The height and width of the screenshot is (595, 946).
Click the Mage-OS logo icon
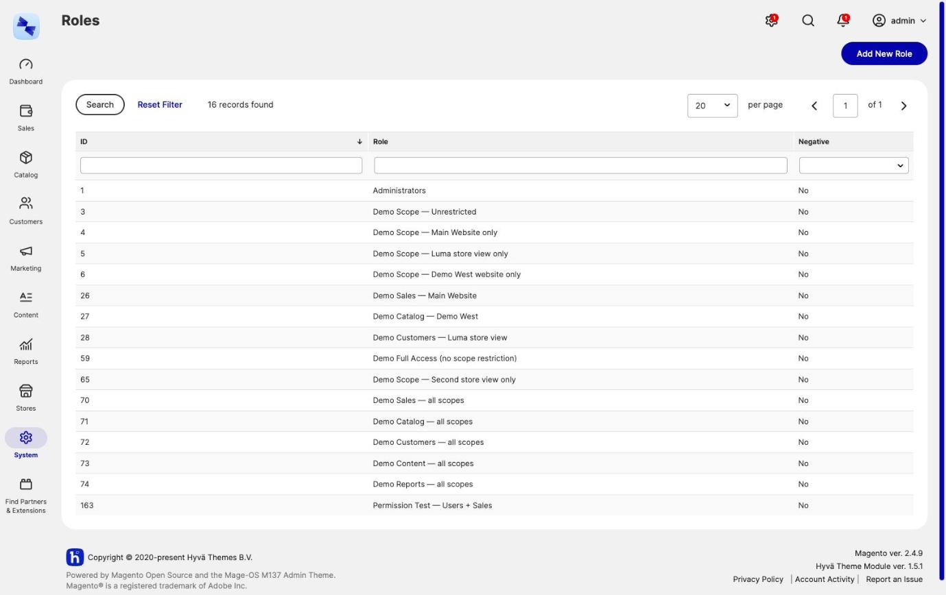(26, 26)
